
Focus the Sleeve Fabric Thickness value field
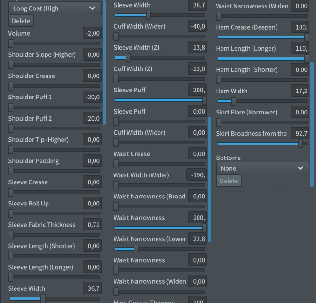click(92, 225)
